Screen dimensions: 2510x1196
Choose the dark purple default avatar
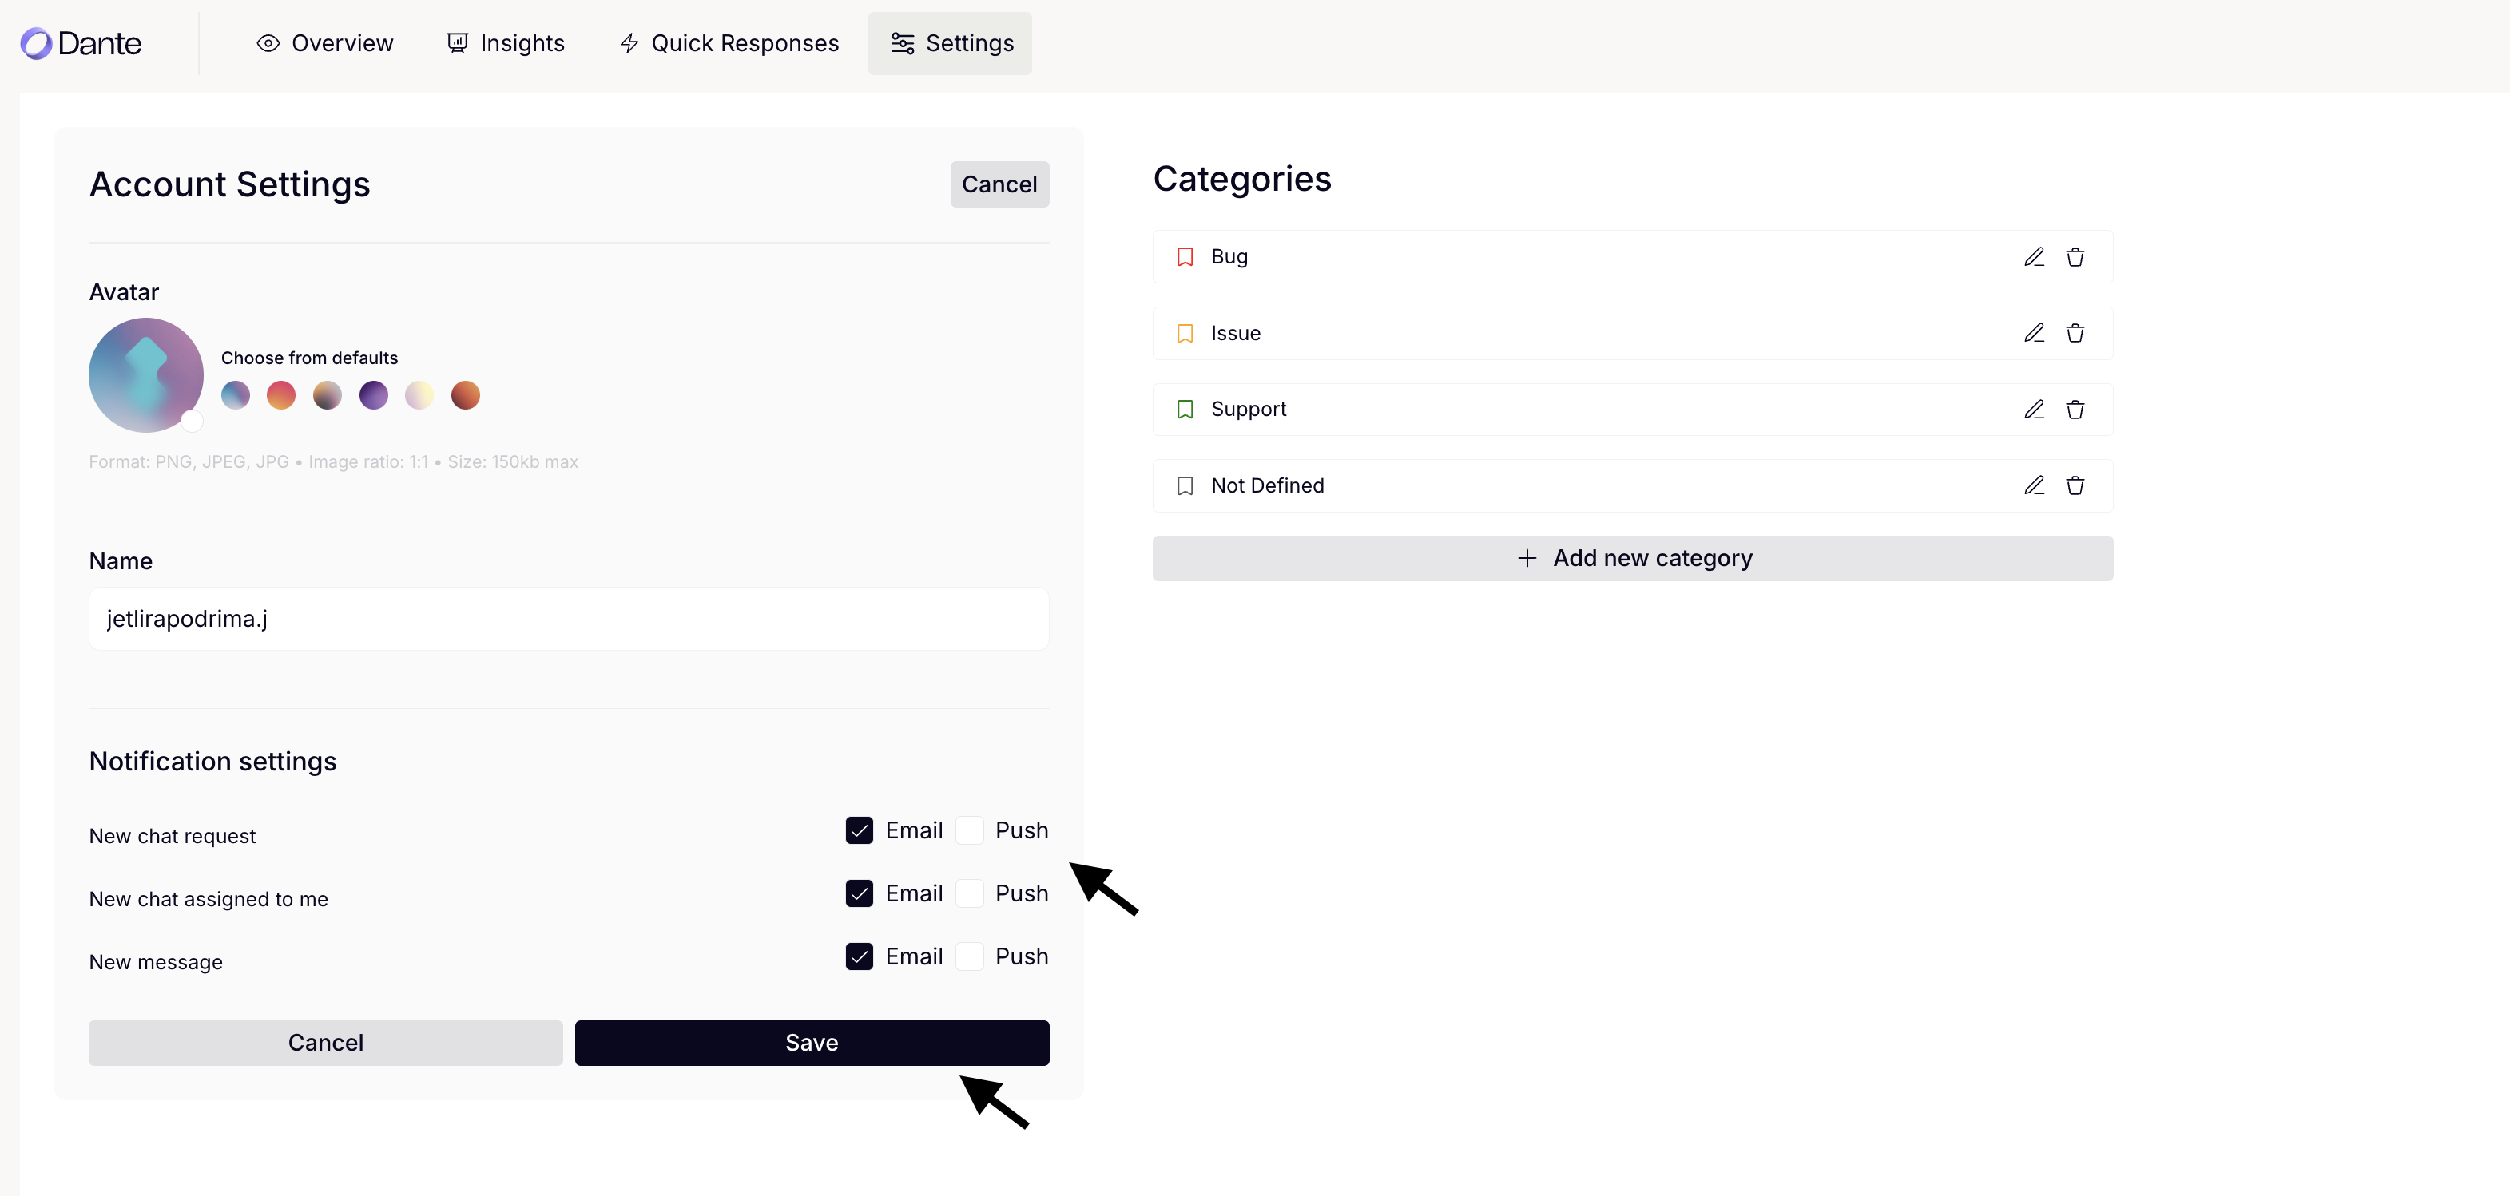373,395
